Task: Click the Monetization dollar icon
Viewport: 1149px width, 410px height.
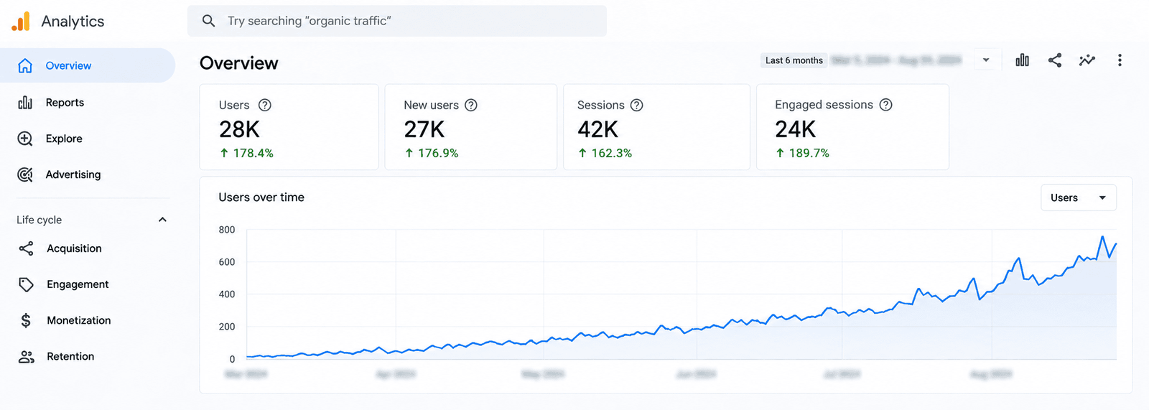Action: (26, 320)
